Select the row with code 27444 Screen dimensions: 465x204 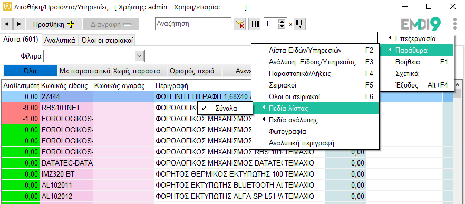[x=66, y=96]
